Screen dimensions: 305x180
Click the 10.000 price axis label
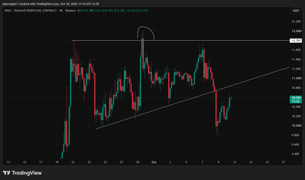tap(296, 126)
